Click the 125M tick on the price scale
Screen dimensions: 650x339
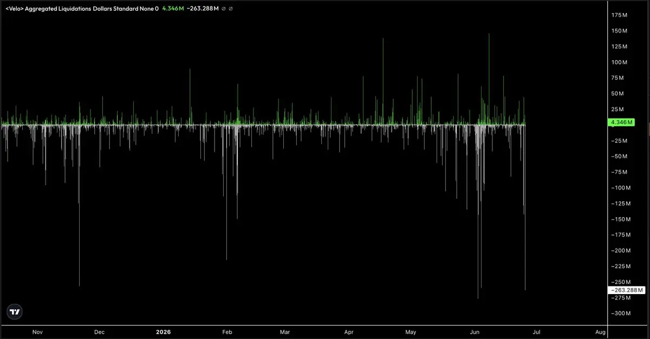[x=620, y=47]
